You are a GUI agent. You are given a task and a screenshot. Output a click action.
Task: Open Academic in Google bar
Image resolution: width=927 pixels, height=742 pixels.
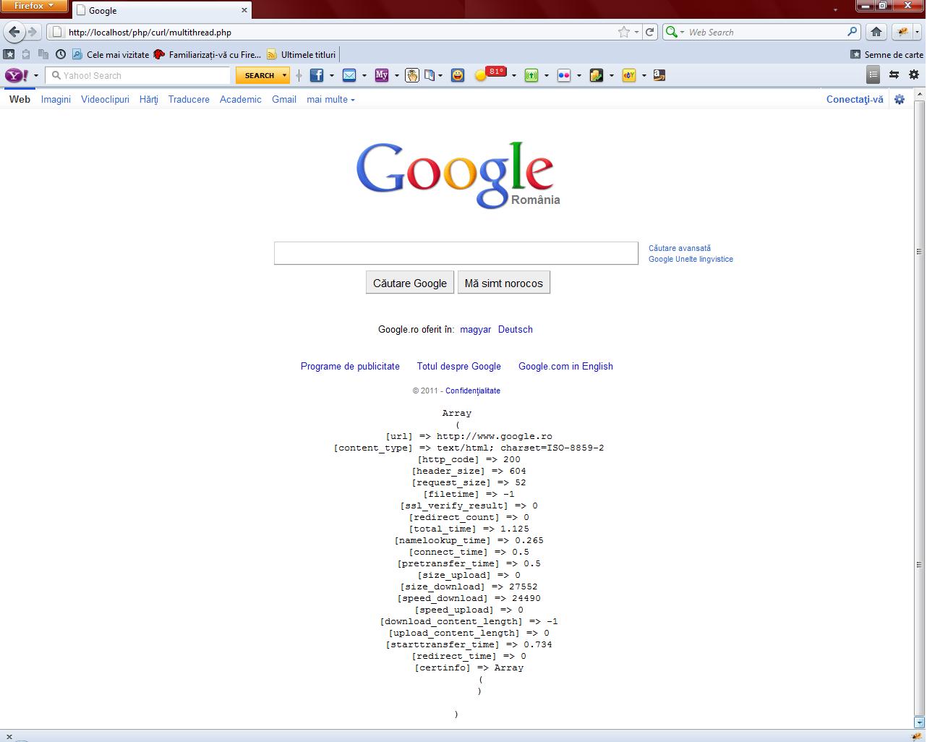coord(241,100)
